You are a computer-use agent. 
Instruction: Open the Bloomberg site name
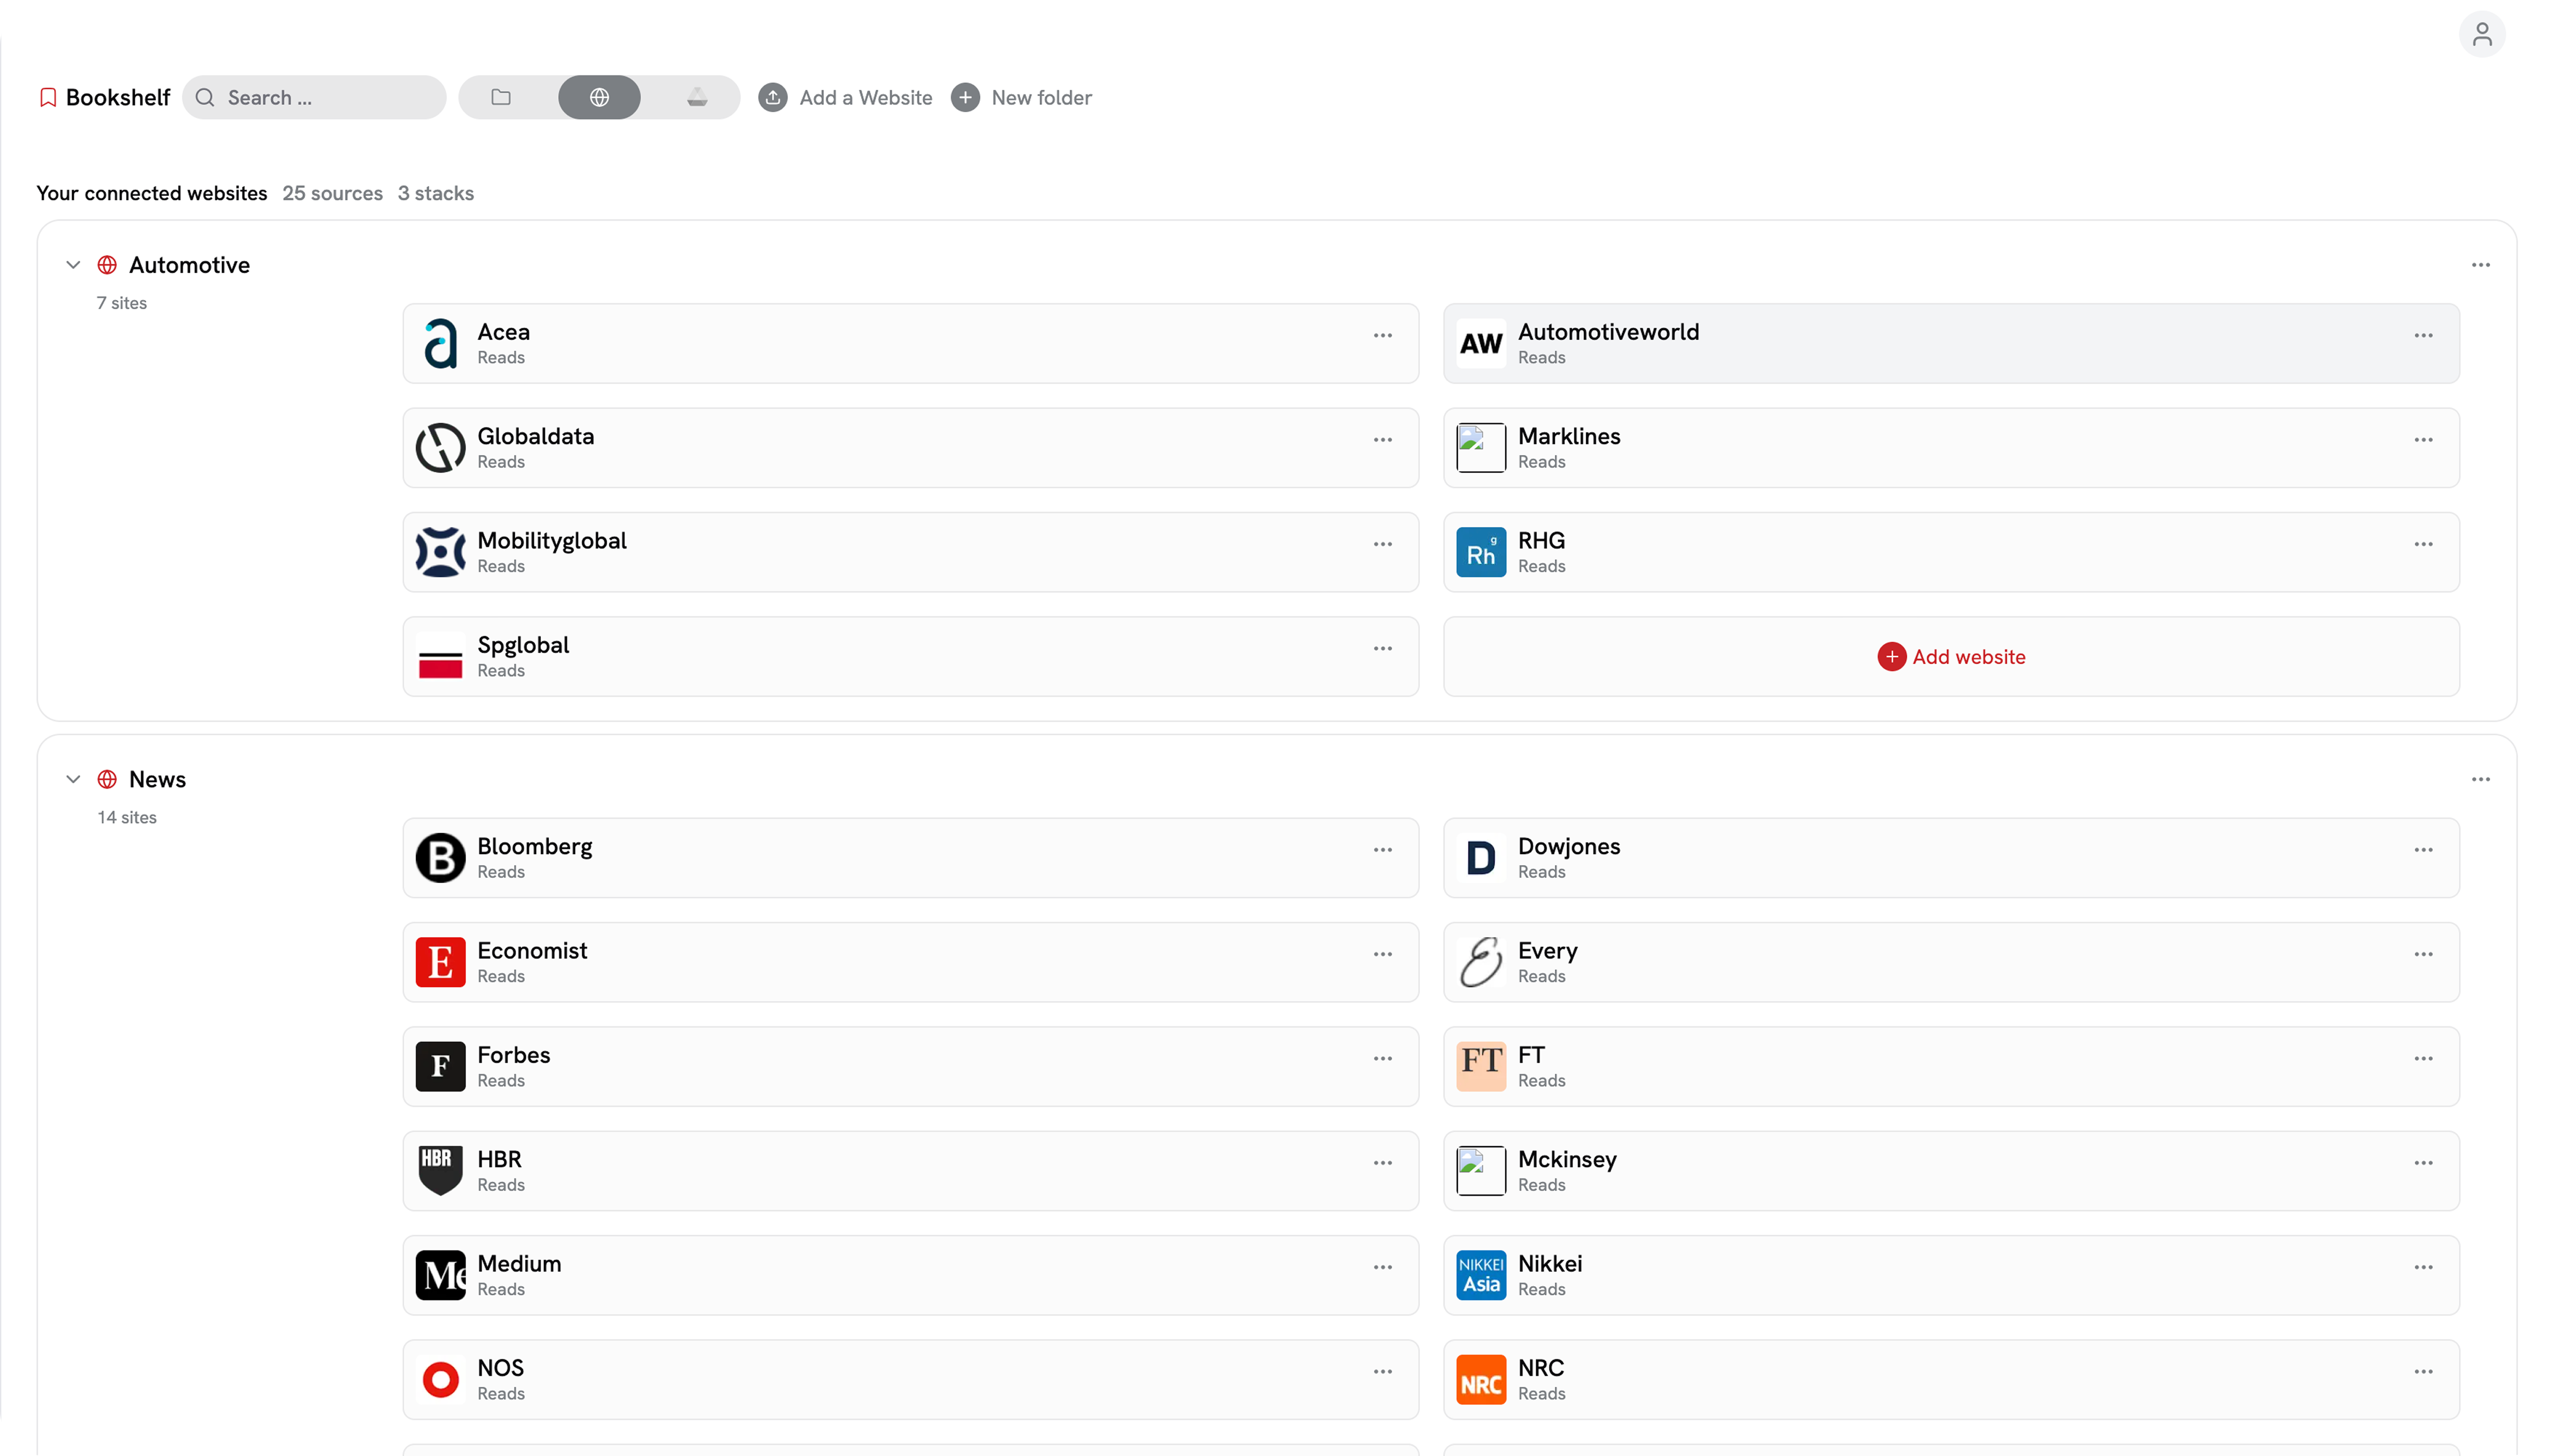coord(534,846)
